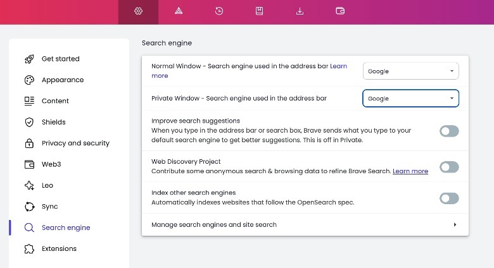
Task: Turn on Web Discovery Project toggle
Action: (449, 167)
